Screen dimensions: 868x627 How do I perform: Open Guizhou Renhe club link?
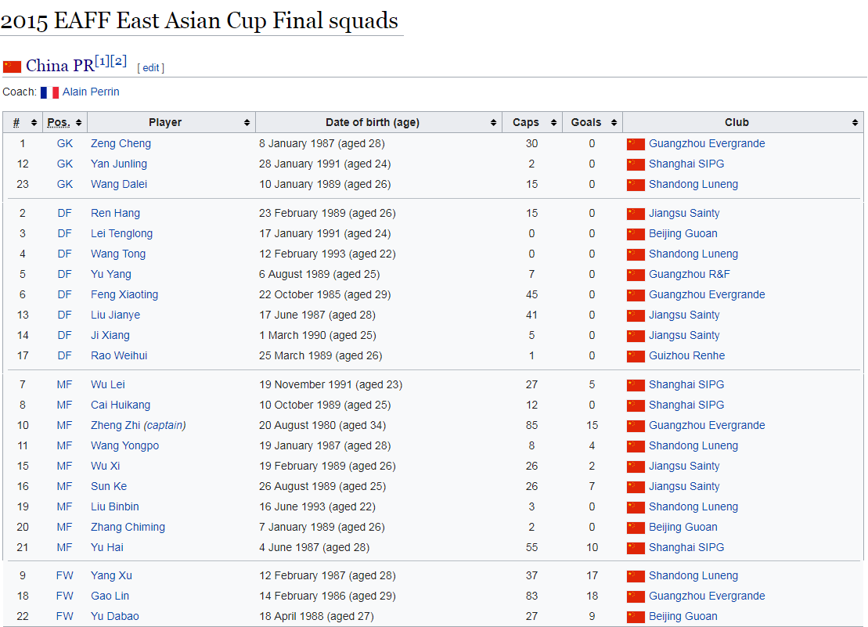[687, 355]
